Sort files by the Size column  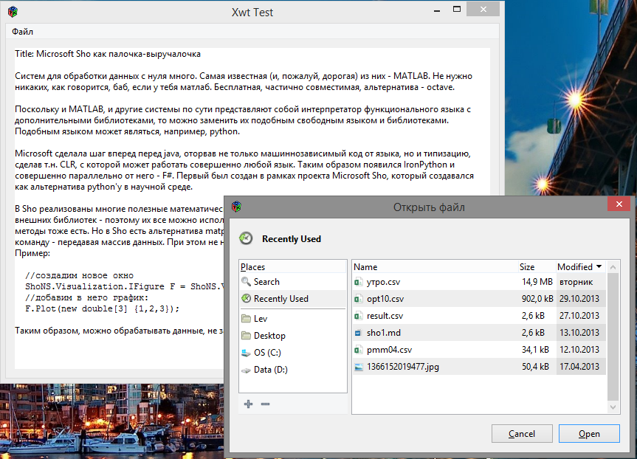[537, 267]
